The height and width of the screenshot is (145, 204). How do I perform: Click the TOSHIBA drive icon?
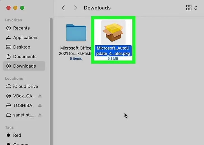tap(9, 105)
